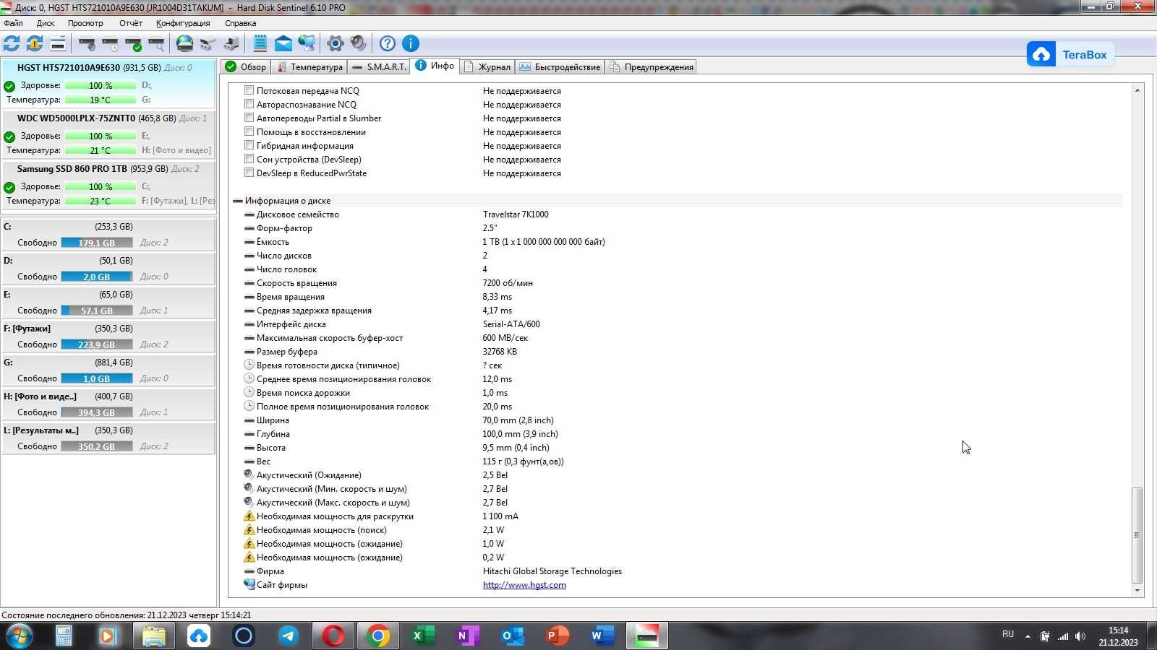Open OneNote from the taskbar
The height and width of the screenshot is (650, 1157).
click(467, 636)
